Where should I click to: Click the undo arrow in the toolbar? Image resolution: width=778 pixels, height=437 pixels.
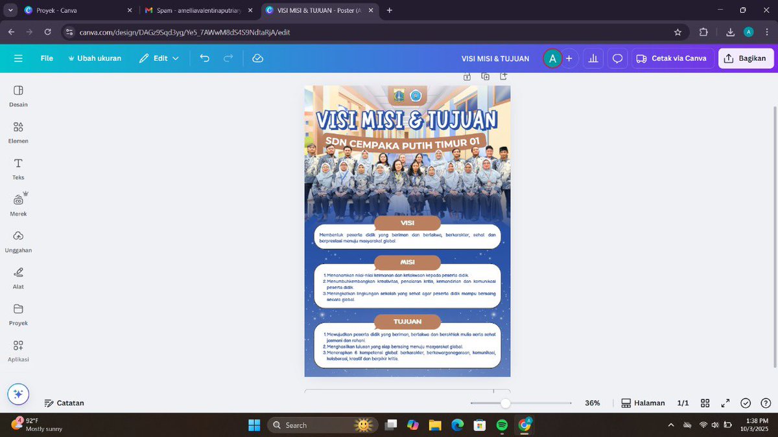click(x=204, y=58)
